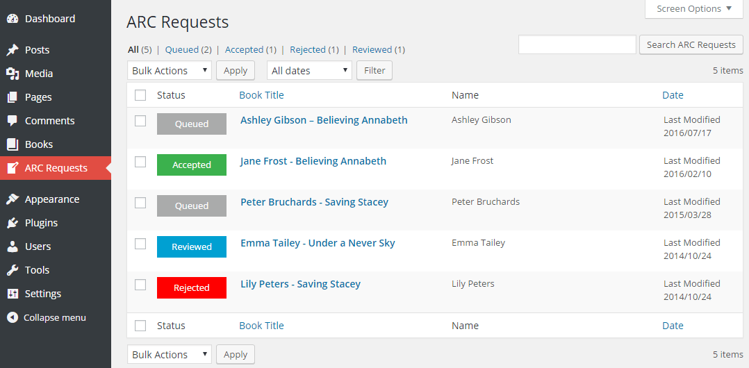The height and width of the screenshot is (368, 749).
Task: Click the Plugins plug icon
Action: [13, 223]
